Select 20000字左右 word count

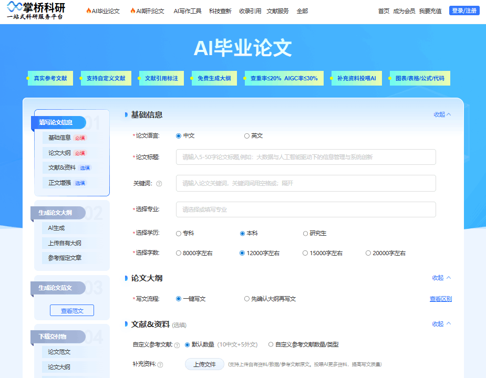368,253
